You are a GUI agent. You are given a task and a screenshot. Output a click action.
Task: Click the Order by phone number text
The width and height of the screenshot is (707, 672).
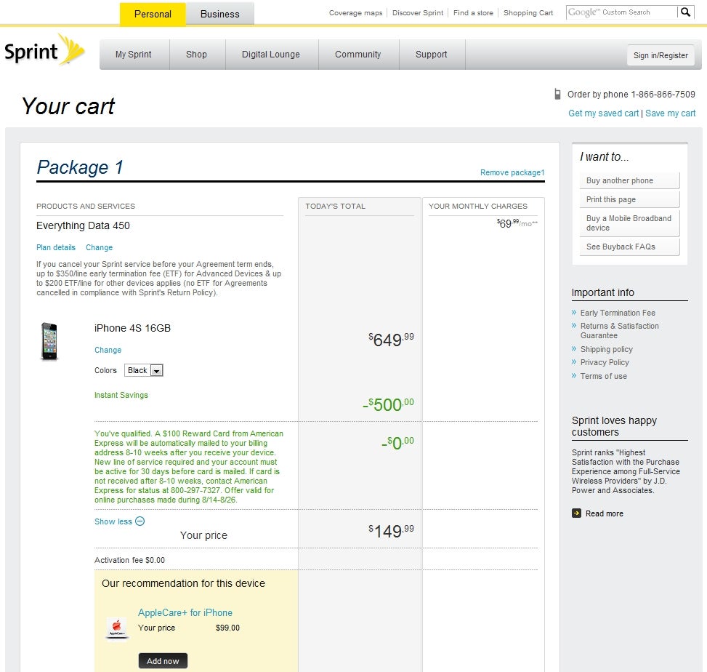point(631,95)
